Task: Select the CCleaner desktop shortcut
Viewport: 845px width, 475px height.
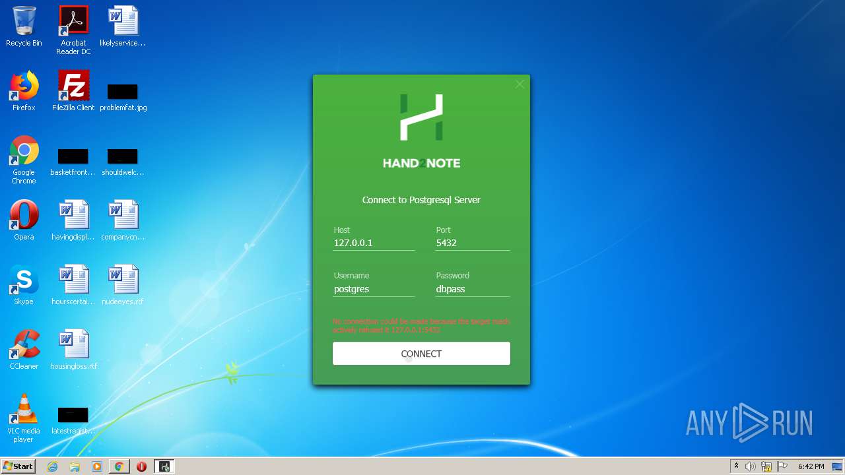Action: (x=24, y=350)
